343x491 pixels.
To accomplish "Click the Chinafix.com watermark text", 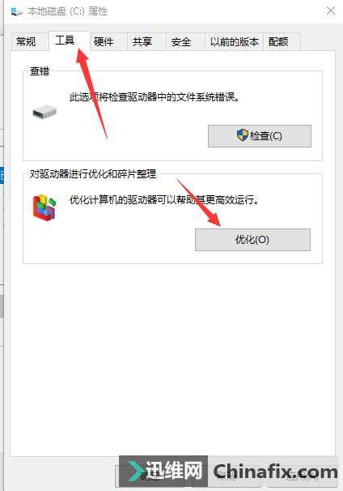I will pyautogui.click(x=275, y=472).
